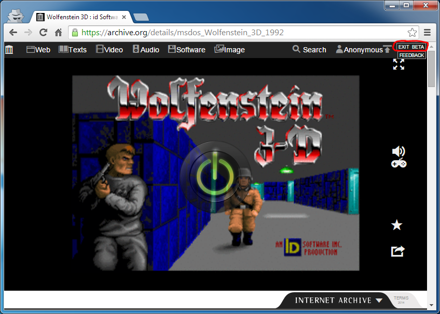Screen dimensions: 440x314
Task: Start the game with the power button
Action: coord(215,177)
